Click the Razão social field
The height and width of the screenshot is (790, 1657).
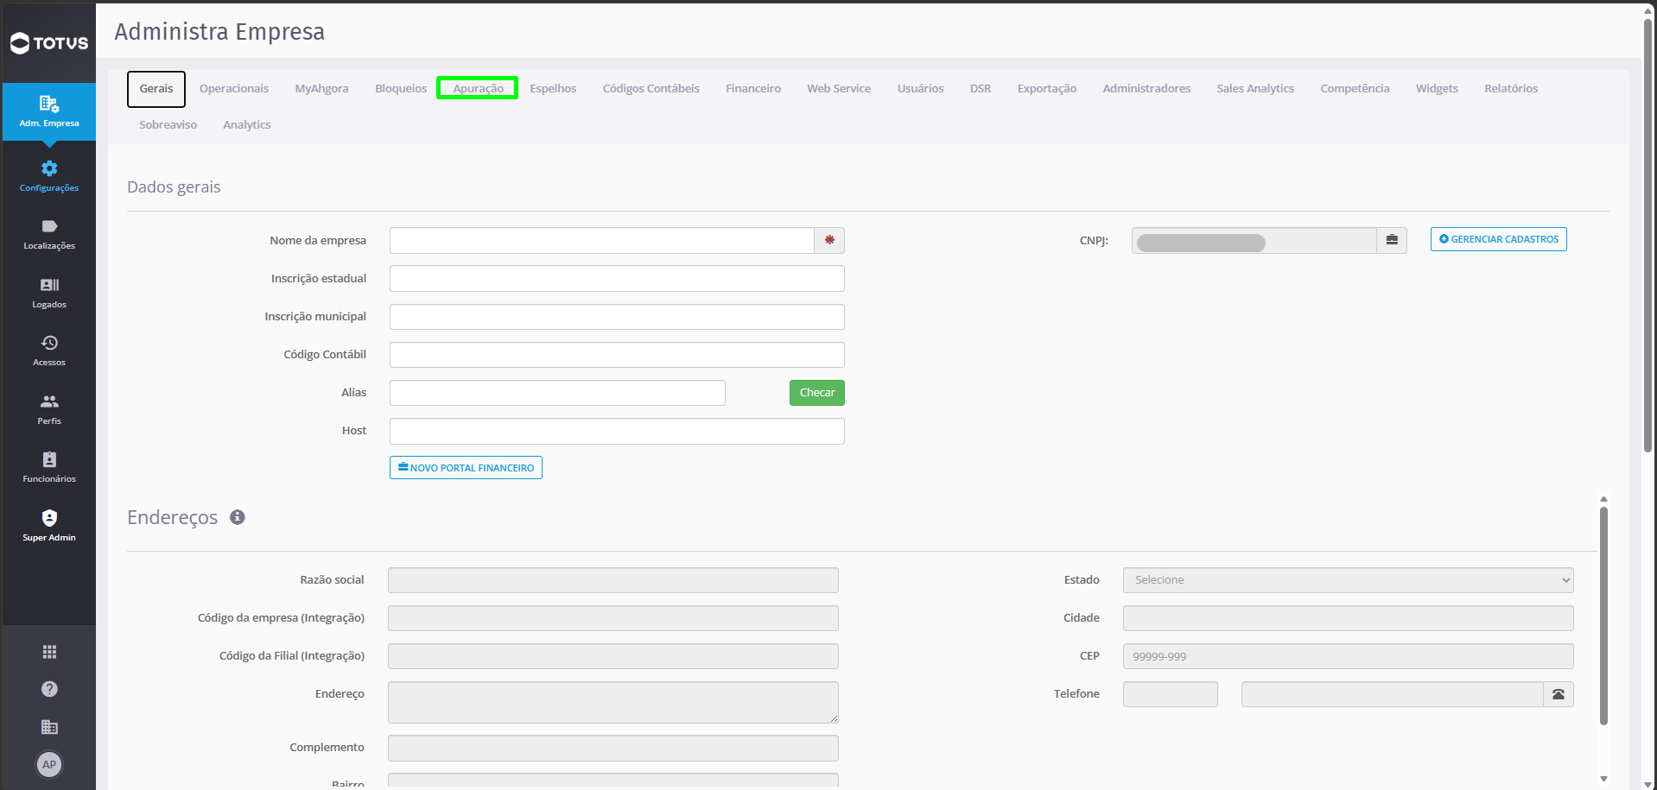[x=613, y=580]
